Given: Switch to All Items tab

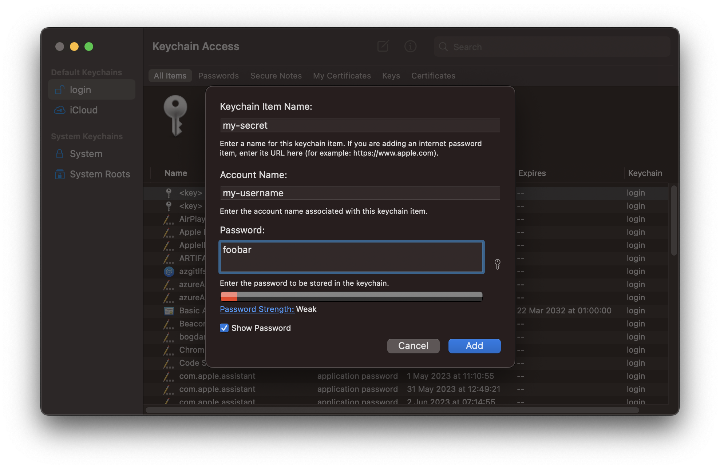Looking at the screenshot, I should tap(170, 76).
